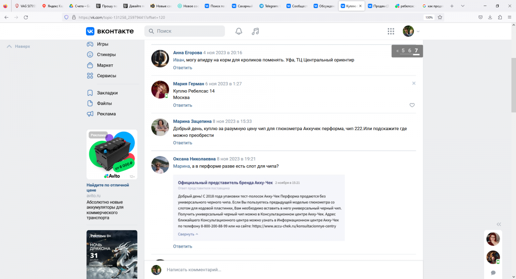
Task: Delete Мария Герман's comment with X
Action: tap(414, 83)
